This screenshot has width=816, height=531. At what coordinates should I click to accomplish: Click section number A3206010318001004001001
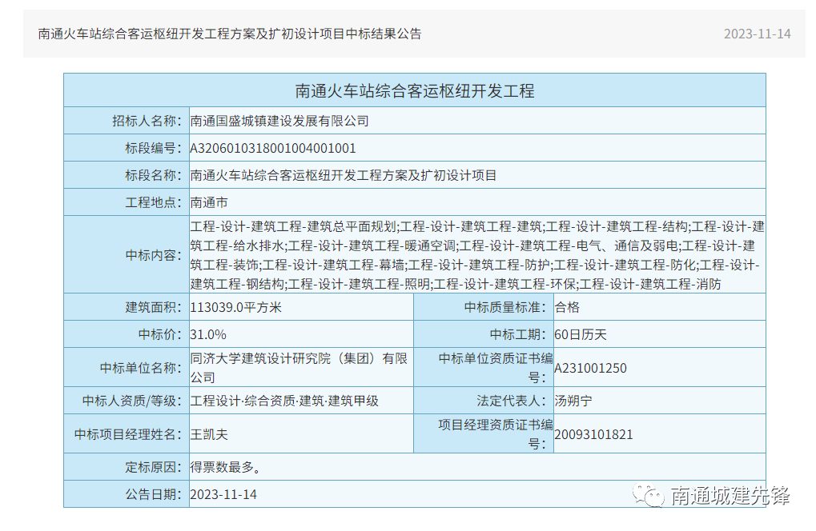coord(273,148)
